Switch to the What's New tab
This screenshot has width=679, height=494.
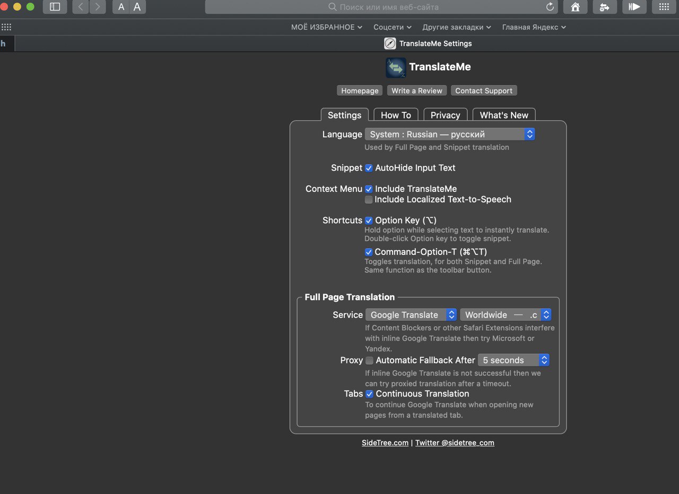(x=504, y=115)
